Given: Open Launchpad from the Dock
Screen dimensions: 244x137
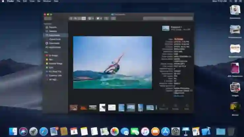Looking at the screenshot, I should (33, 131).
